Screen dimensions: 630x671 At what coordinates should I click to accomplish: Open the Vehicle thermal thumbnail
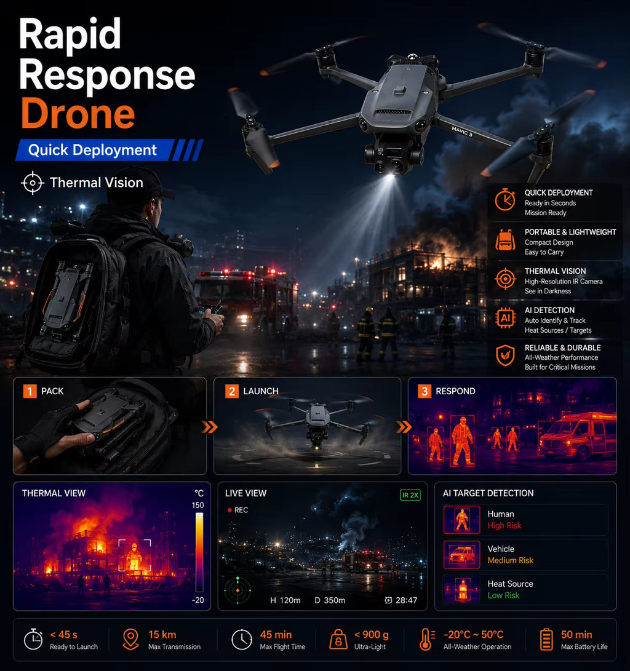(462, 555)
